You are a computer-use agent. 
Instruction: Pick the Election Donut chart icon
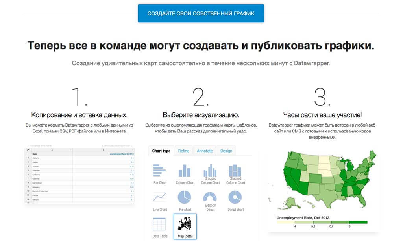coord(210,197)
